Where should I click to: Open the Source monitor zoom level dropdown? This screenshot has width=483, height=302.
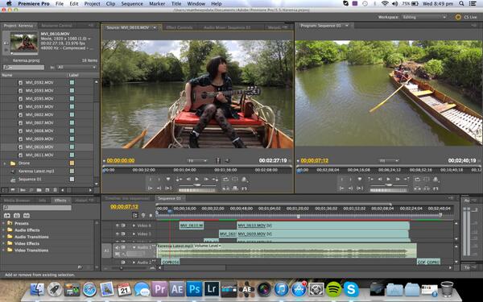[197, 160]
